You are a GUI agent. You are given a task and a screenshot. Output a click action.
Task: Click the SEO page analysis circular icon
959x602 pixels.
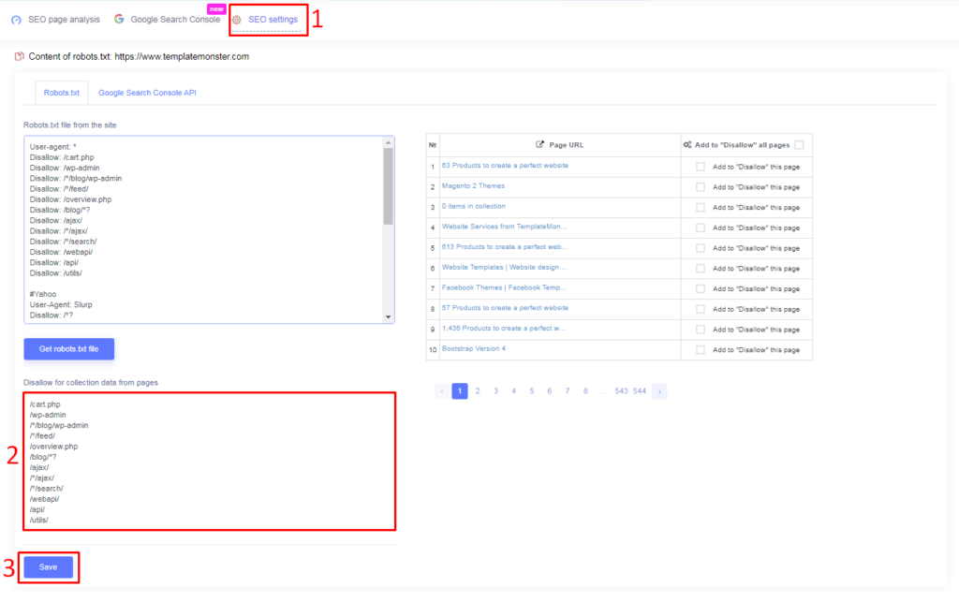[x=15, y=19]
